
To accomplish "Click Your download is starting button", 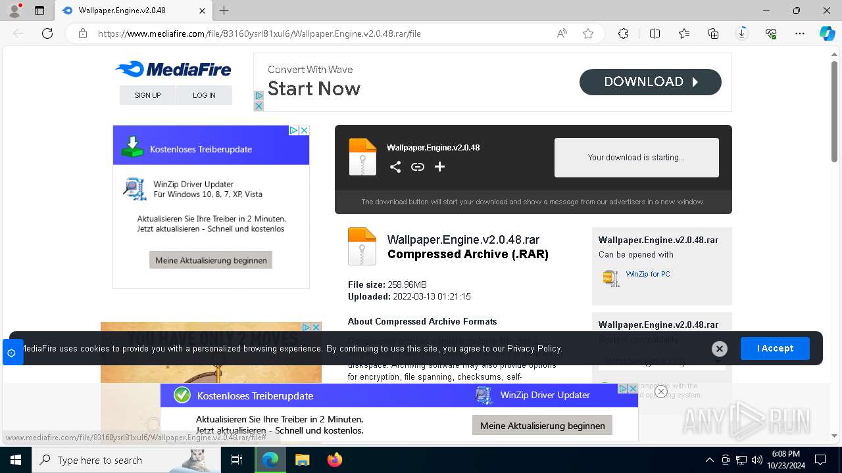I will [x=636, y=158].
